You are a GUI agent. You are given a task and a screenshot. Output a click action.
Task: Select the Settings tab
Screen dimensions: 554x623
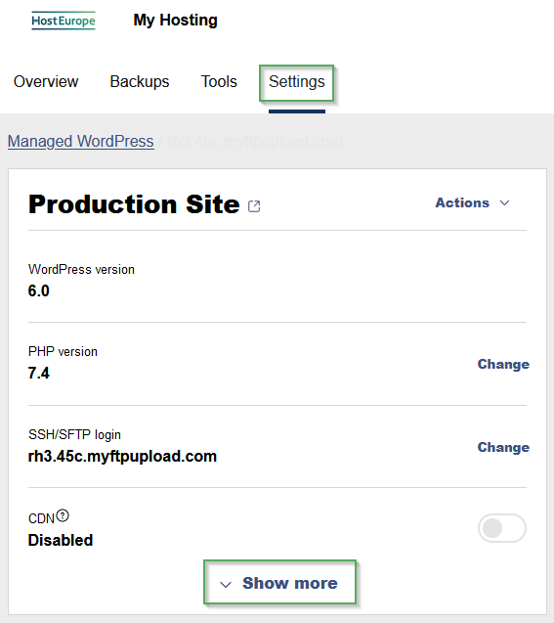[297, 82]
